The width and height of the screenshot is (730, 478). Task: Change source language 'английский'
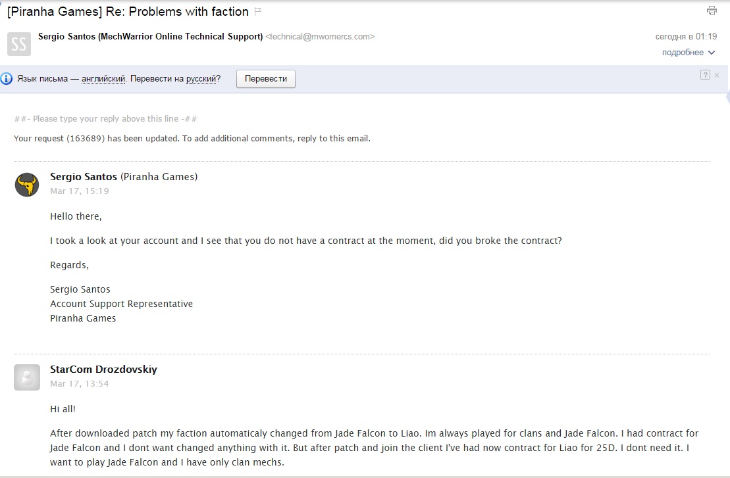pos(103,79)
